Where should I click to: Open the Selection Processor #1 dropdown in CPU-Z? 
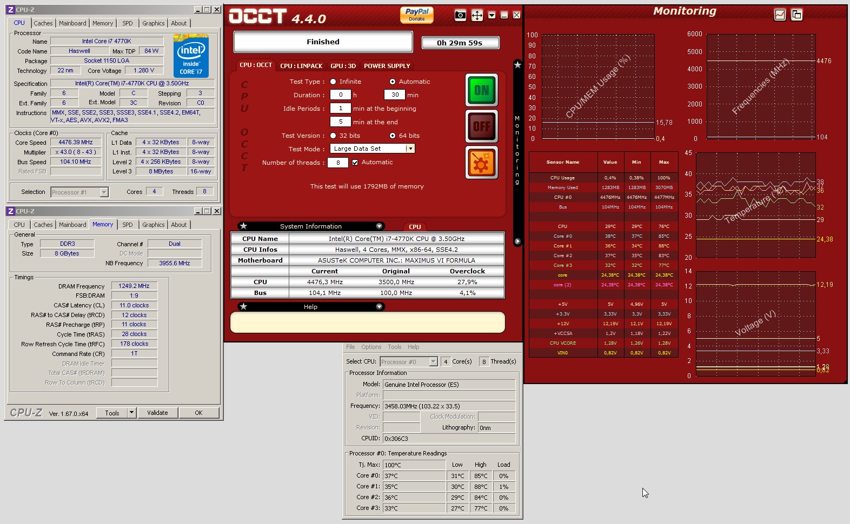tap(104, 192)
